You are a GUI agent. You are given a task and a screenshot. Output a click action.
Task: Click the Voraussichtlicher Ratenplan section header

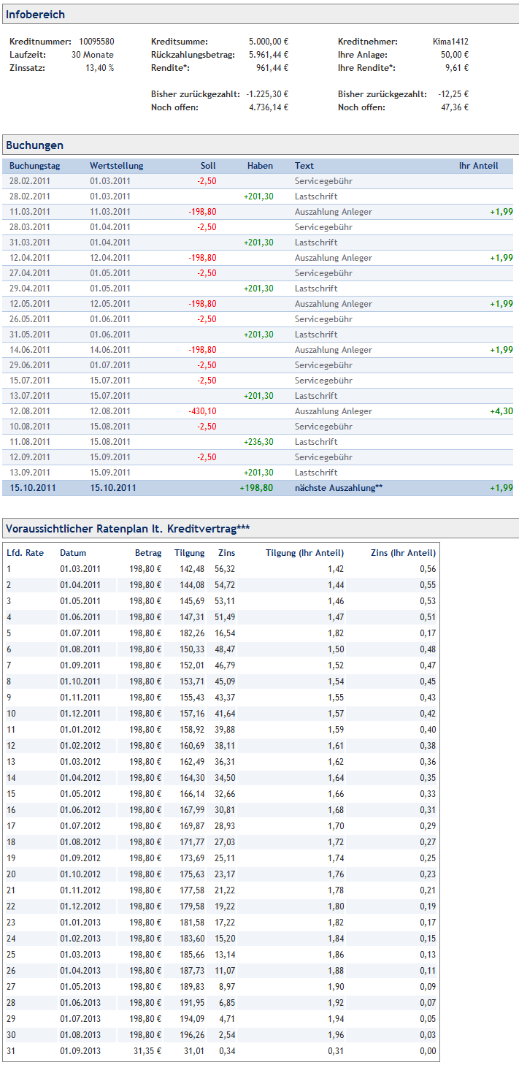point(259,528)
